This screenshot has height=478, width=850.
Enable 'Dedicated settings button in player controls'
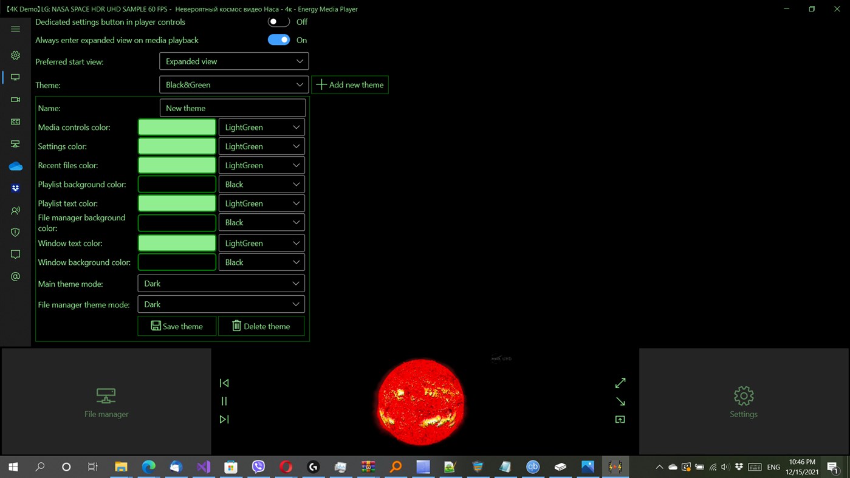(278, 21)
